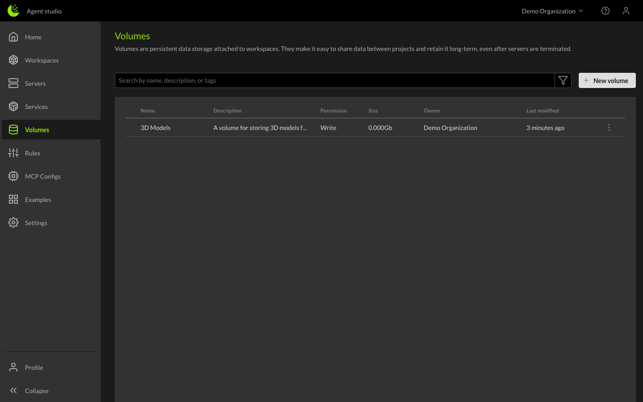
Task: Click the filter funnel icon
Action: (563, 80)
